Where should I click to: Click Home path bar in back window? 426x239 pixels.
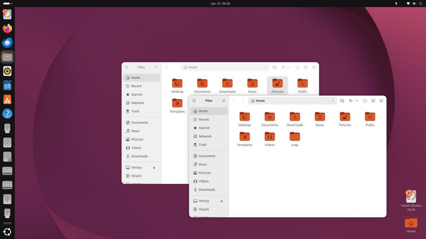tap(225, 67)
